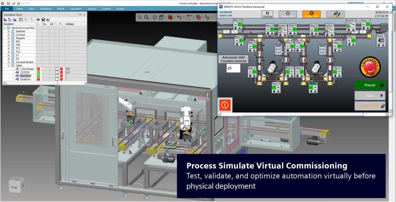Click the Manual mode button
This screenshot has height=202, width=396.
pos(370,85)
